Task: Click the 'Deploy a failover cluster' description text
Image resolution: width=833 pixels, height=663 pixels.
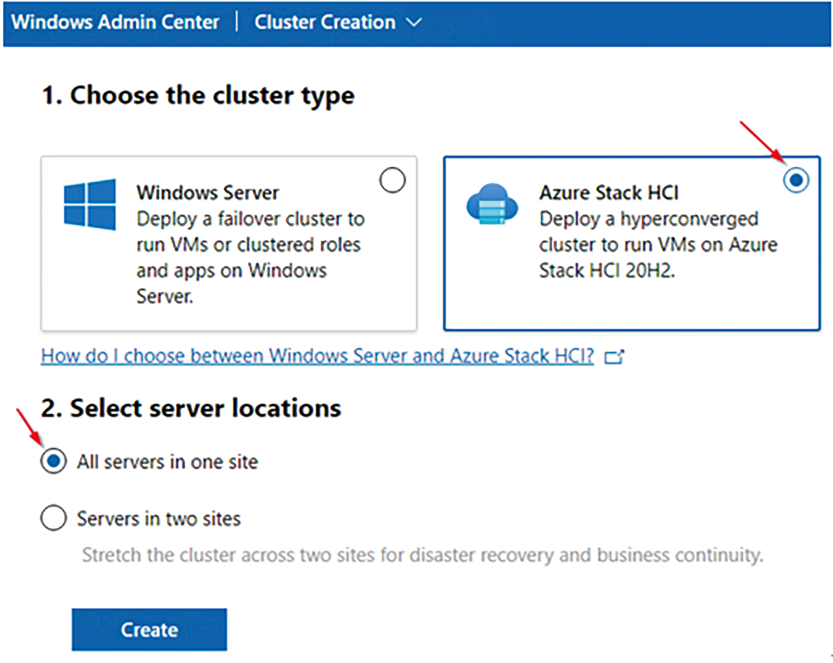Action: click(250, 257)
